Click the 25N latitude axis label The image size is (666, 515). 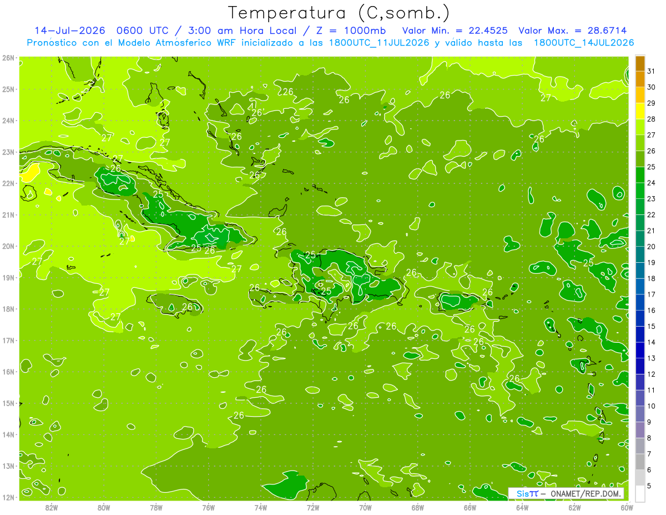coord(8,89)
